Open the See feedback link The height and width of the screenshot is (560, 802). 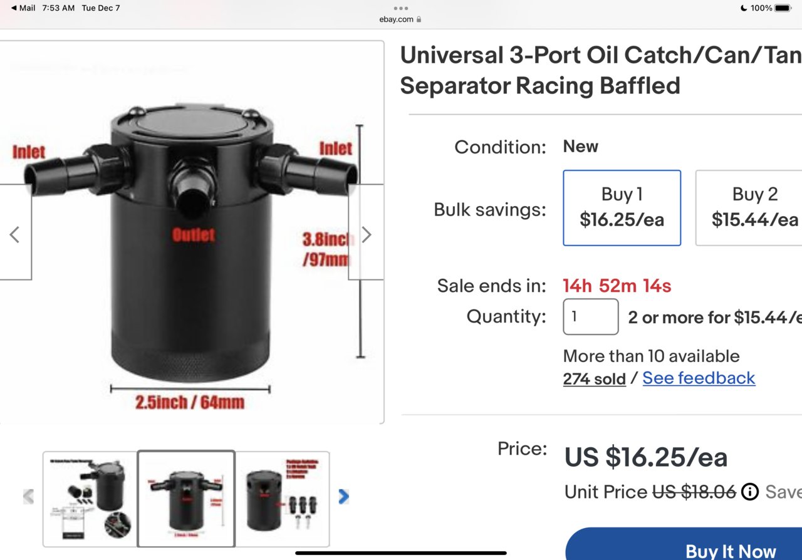[x=699, y=378]
